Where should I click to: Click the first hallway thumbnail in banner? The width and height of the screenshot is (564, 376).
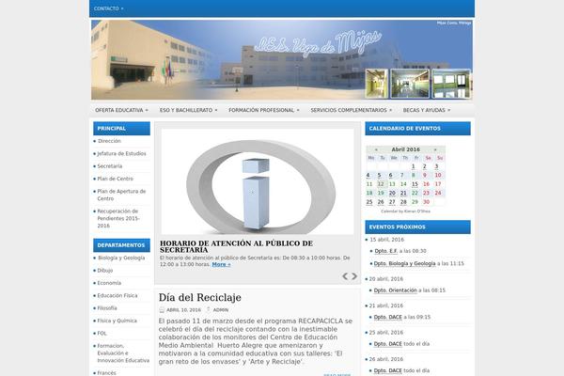click(377, 84)
